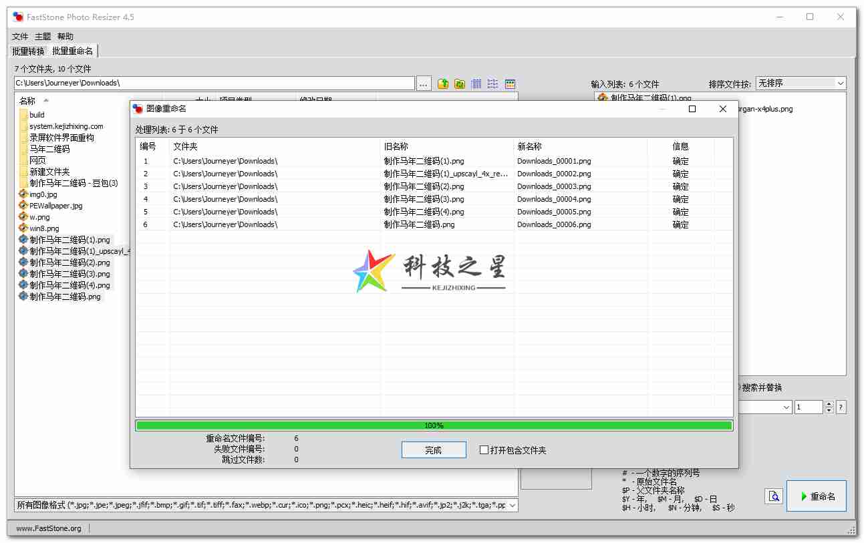Viewport: 864px width, 543px height.
Task: Click the green 重命名 button
Action: pos(816,496)
